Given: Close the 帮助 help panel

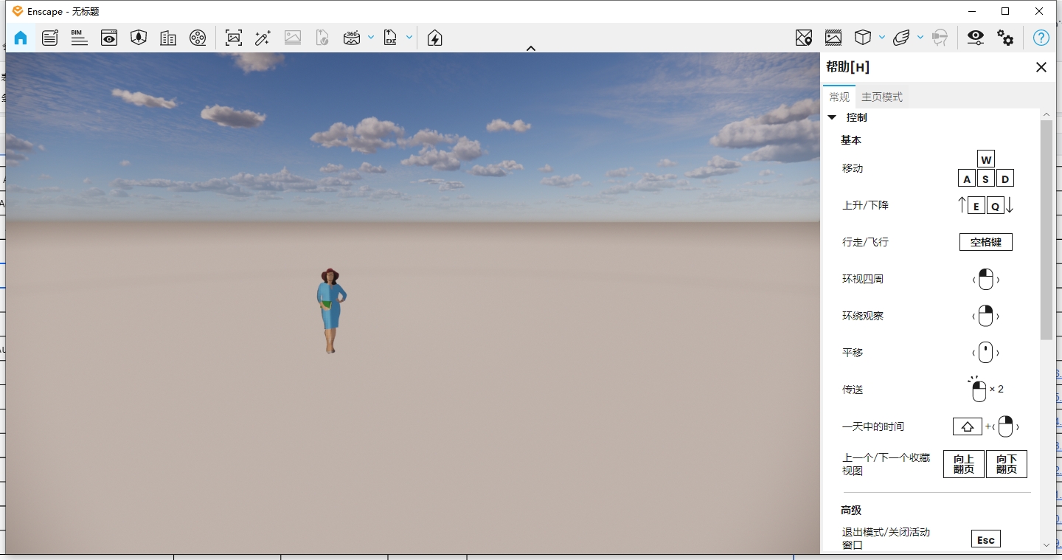Looking at the screenshot, I should point(1041,67).
